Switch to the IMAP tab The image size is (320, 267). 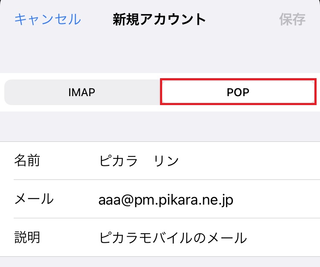click(x=81, y=92)
